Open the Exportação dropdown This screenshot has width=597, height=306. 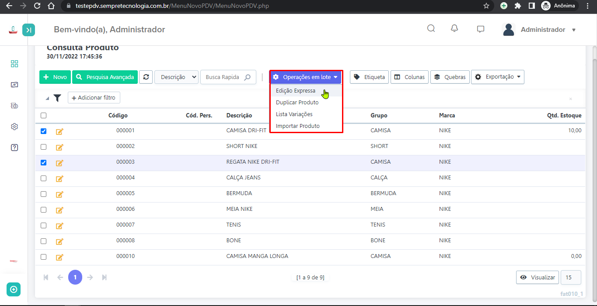point(498,77)
